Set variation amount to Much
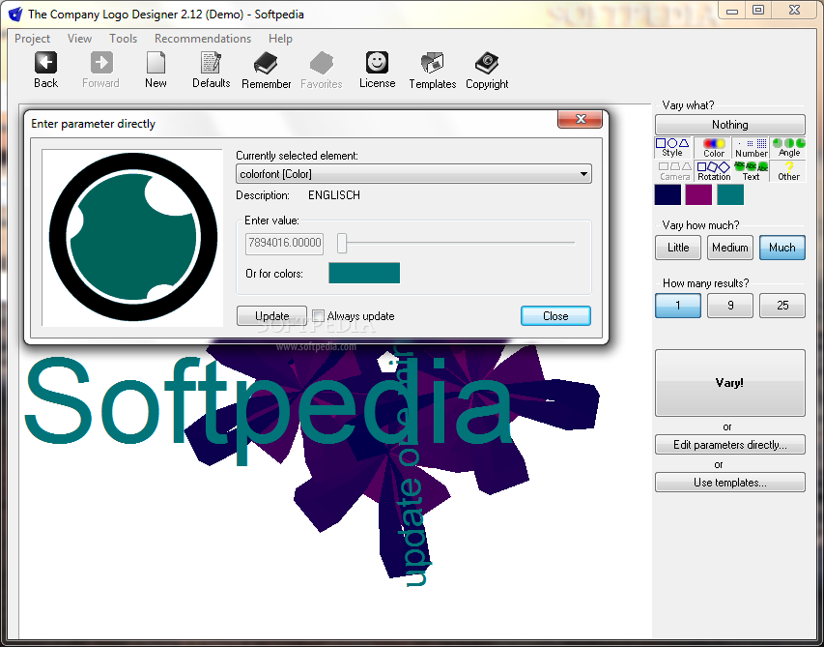 [x=781, y=248]
